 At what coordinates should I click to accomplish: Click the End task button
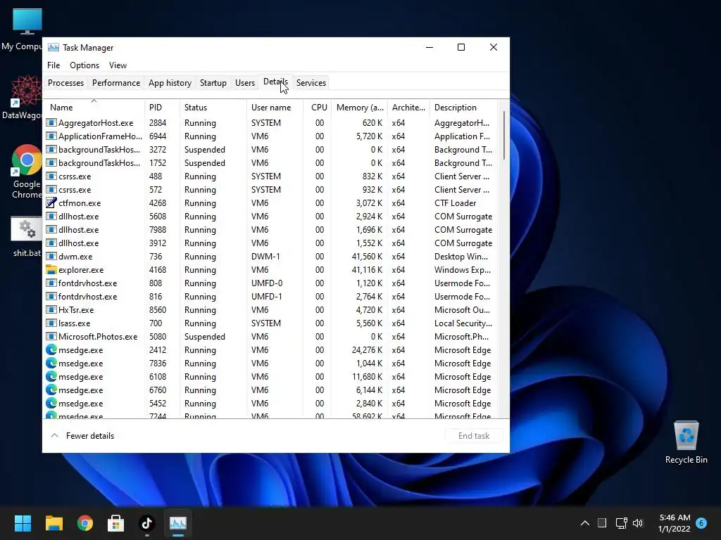coord(474,436)
